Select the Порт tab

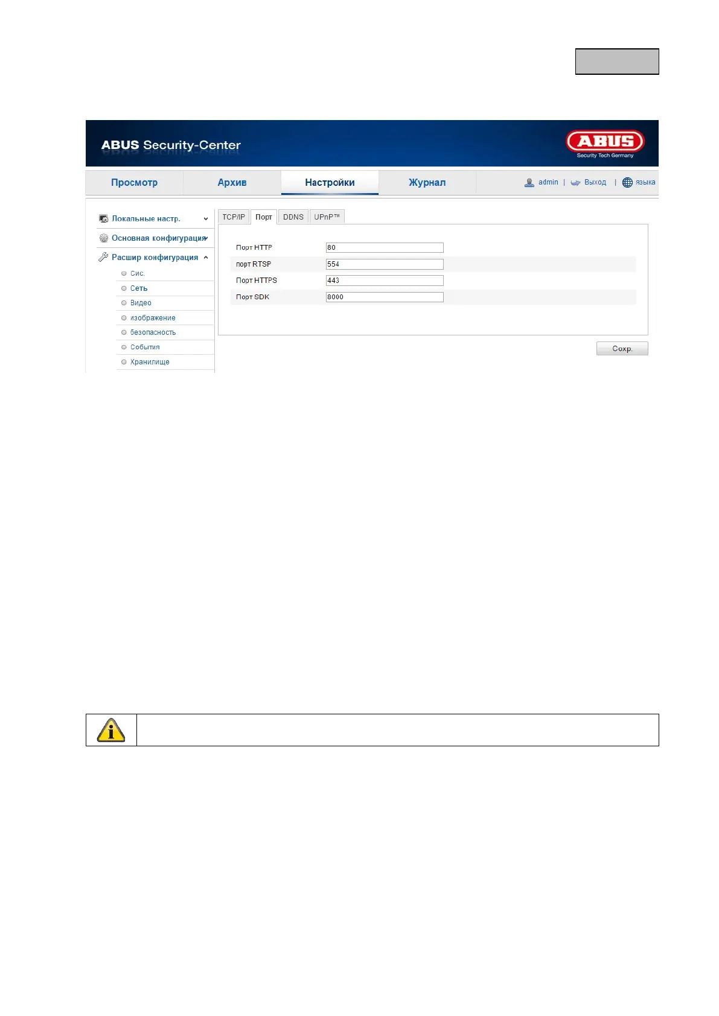click(x=264, y=217)
